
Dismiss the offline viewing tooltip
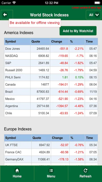click(35, 23)
